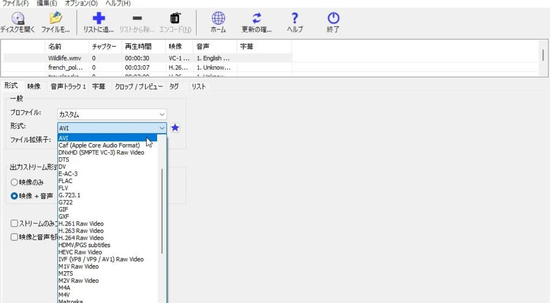The image size is (550, 303).
Task: Select the 映像 + 音声 radio button
Action: tap(14, 196)
